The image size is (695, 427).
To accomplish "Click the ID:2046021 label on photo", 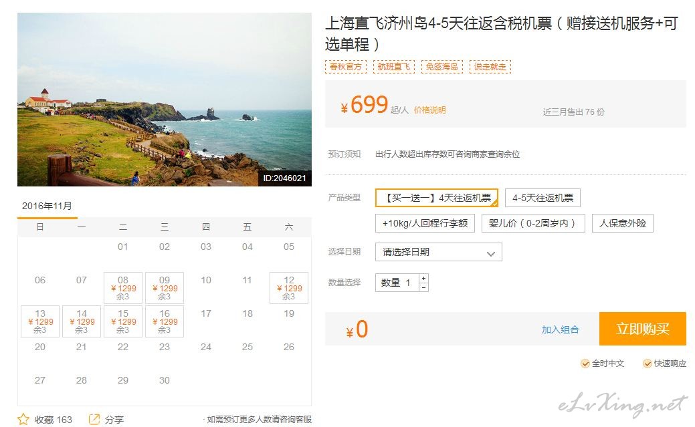I will click(x=284, y=178).
